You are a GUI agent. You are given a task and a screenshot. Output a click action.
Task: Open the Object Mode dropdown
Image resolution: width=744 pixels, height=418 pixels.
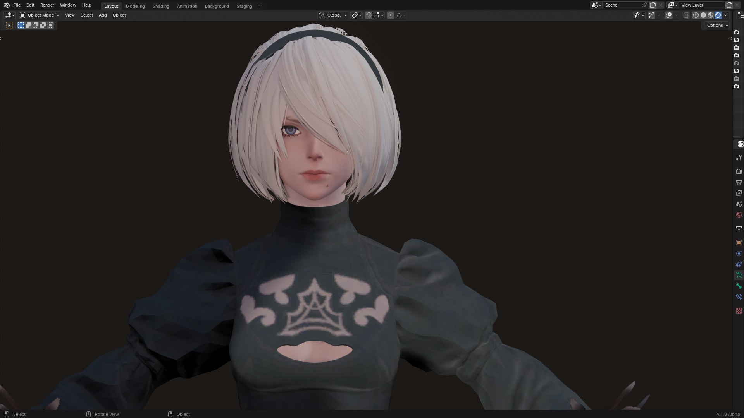(x=40, y=15)
